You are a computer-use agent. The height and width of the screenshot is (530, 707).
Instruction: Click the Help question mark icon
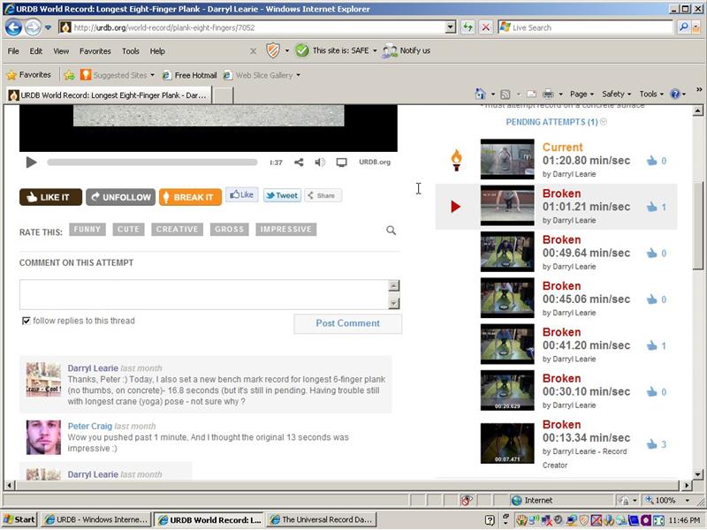[675, 95]
